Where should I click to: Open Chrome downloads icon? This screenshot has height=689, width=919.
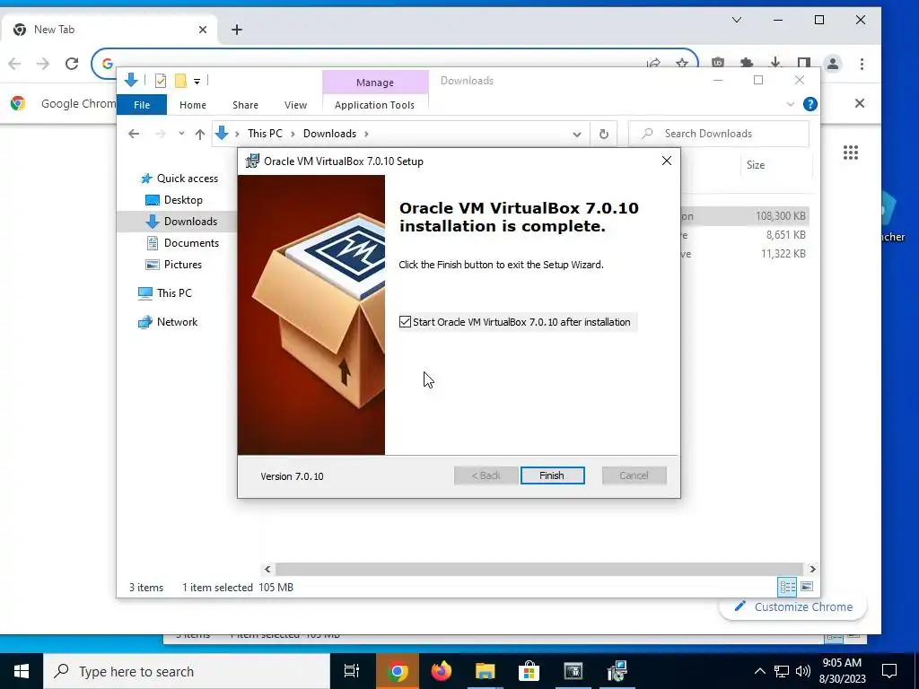coord(775,63)
